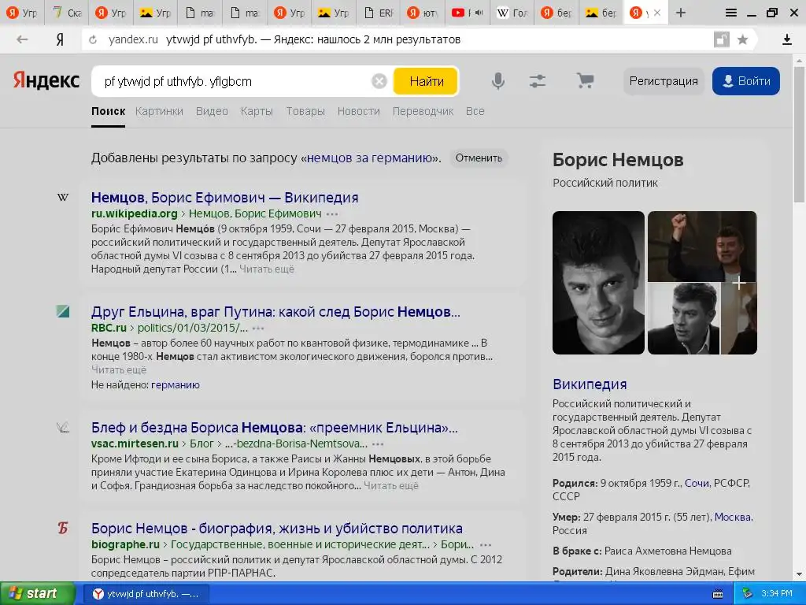Click the mirtesen favicon beside the third result
This screenshot has height=605, width=806.
click(x=63, y=427)
